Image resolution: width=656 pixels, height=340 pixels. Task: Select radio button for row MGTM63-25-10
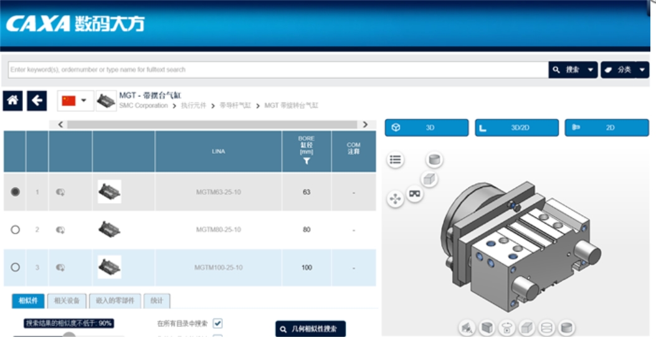15,192
